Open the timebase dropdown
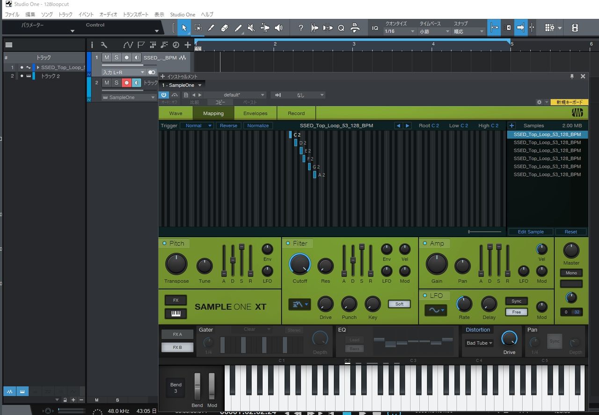The height and width of the screenshot is (415, 599). coord(434,31)
